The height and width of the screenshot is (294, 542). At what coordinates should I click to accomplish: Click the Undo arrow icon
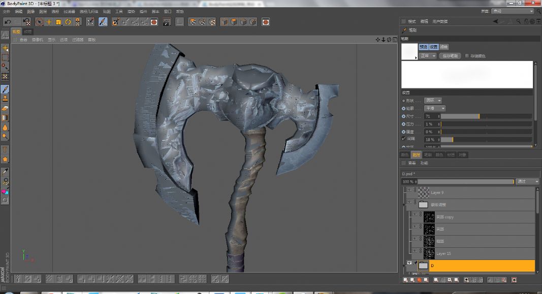coord(8,22)
